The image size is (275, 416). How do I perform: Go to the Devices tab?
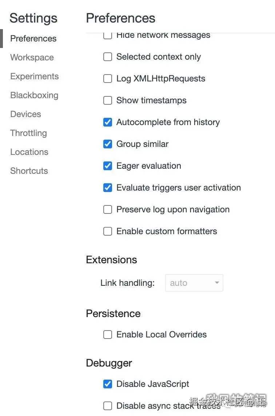[25, 114]
